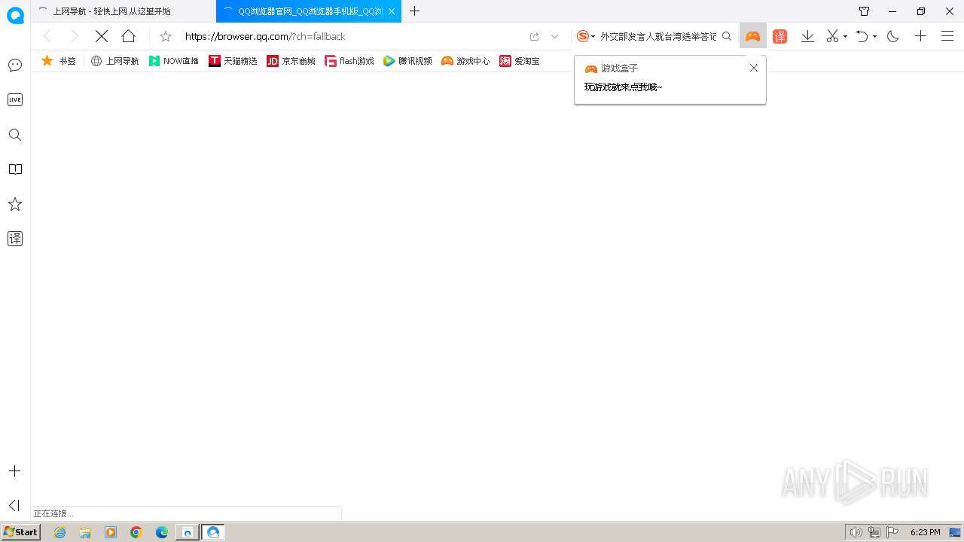Viewport: 964px width, 542px height.
Task: Close the QQ浏览器官网 tab
Action: (x=392, y=11)
